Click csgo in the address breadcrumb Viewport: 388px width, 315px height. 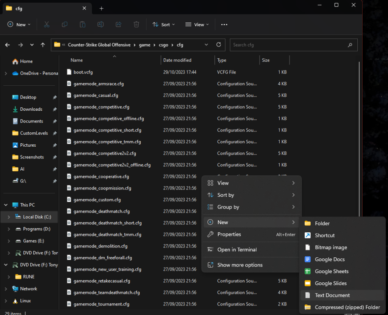pos(164,45)
